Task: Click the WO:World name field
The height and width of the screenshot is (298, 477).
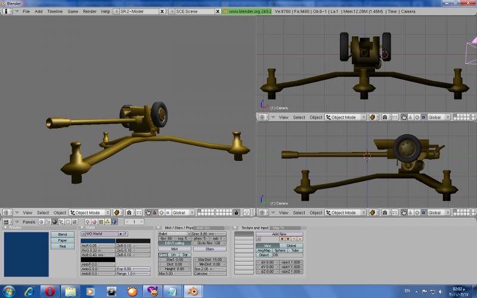Action: 100,234
